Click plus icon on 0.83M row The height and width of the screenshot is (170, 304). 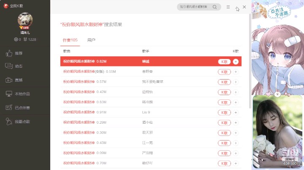click(x=236, y=102)
